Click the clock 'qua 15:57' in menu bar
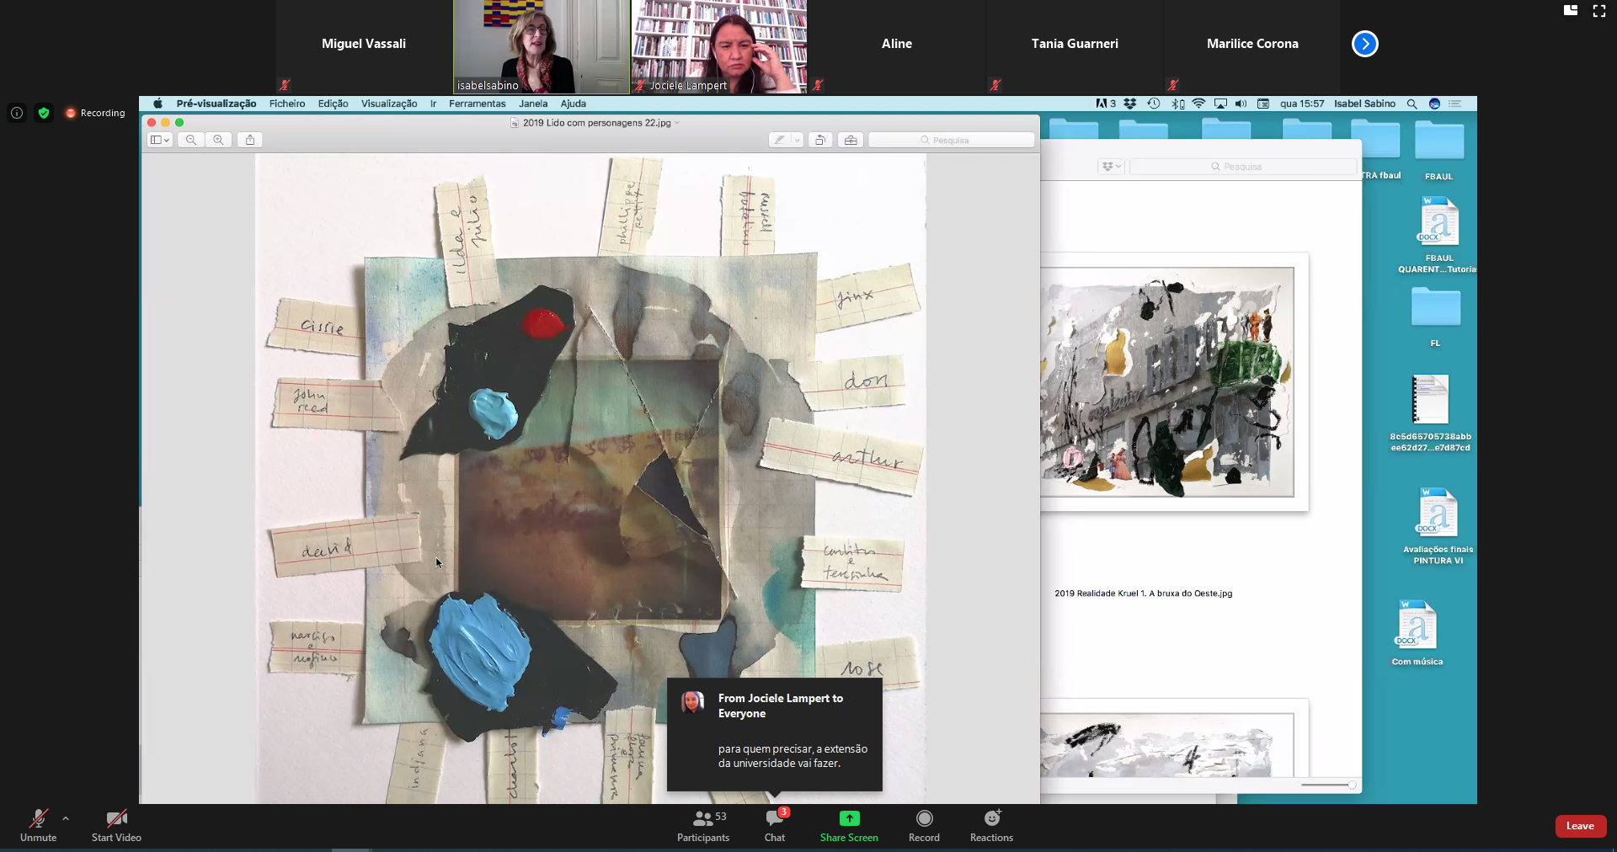1617x852 pixels. coord(1302,104)
